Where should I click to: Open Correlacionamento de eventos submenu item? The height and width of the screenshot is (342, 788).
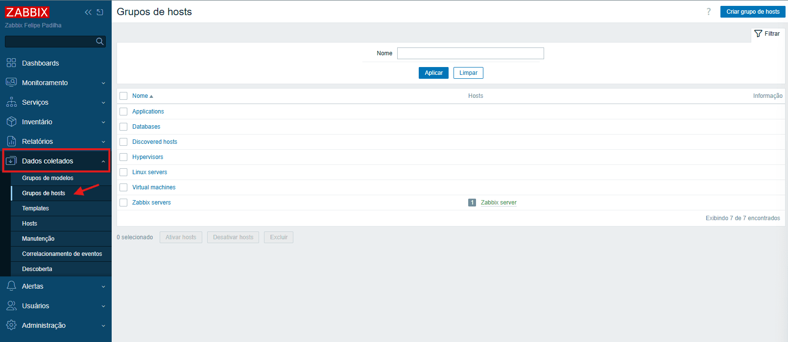point(61,254)
